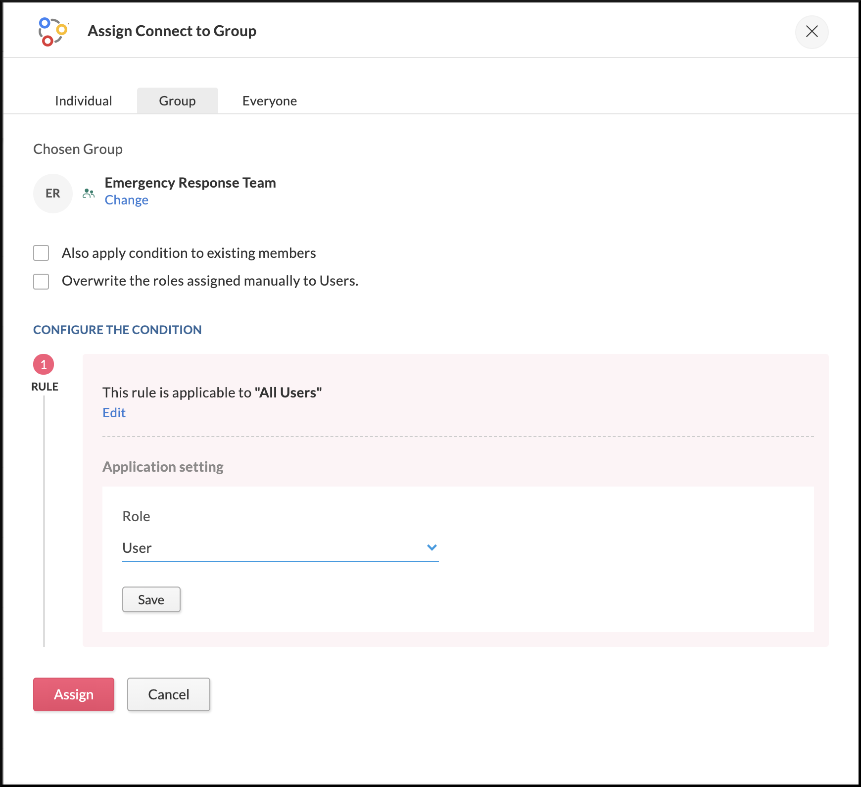This screenshot has height=787, width=861.
Task: Check 'Overwrite the roles assigned manually' box
Action: (x=41, y=281)
